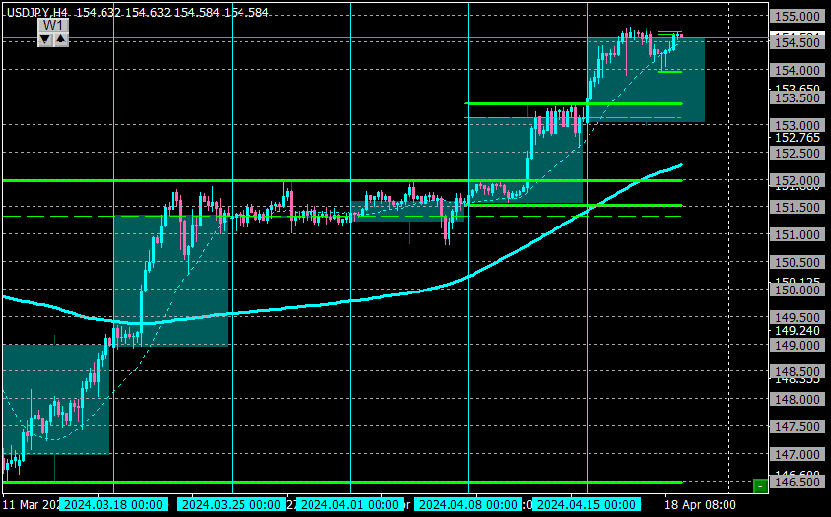This screenshot has height=517, width=831.
Task: Click the down arrow under W1
Action: point(45,39)
